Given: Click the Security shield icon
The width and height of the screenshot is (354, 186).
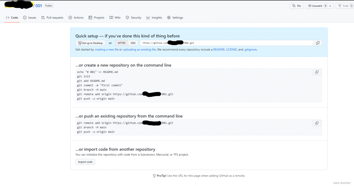Looking at the screenshot, I should [x=127, y=17].
